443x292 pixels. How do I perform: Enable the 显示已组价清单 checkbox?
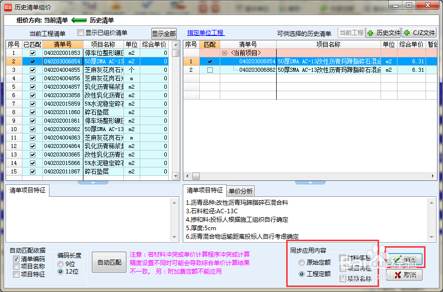point(80,31)
